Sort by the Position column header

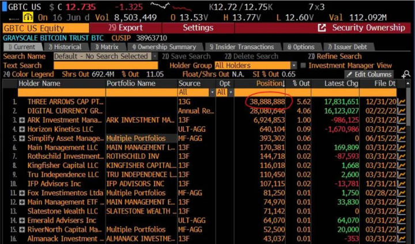(270, 83)
